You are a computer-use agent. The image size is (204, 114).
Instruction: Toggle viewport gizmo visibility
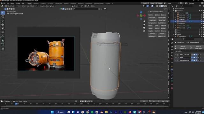(148, 6)
